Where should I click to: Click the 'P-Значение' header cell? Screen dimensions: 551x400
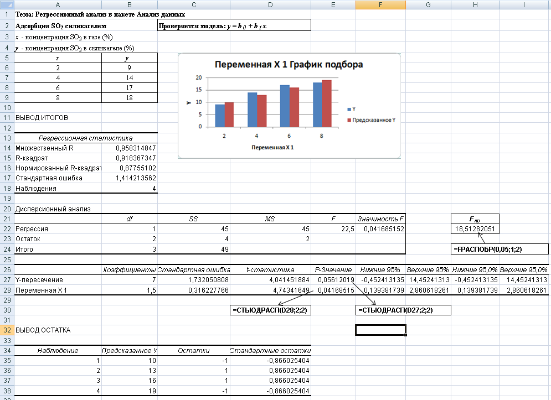pyautogui.click(x=333, y=270)
